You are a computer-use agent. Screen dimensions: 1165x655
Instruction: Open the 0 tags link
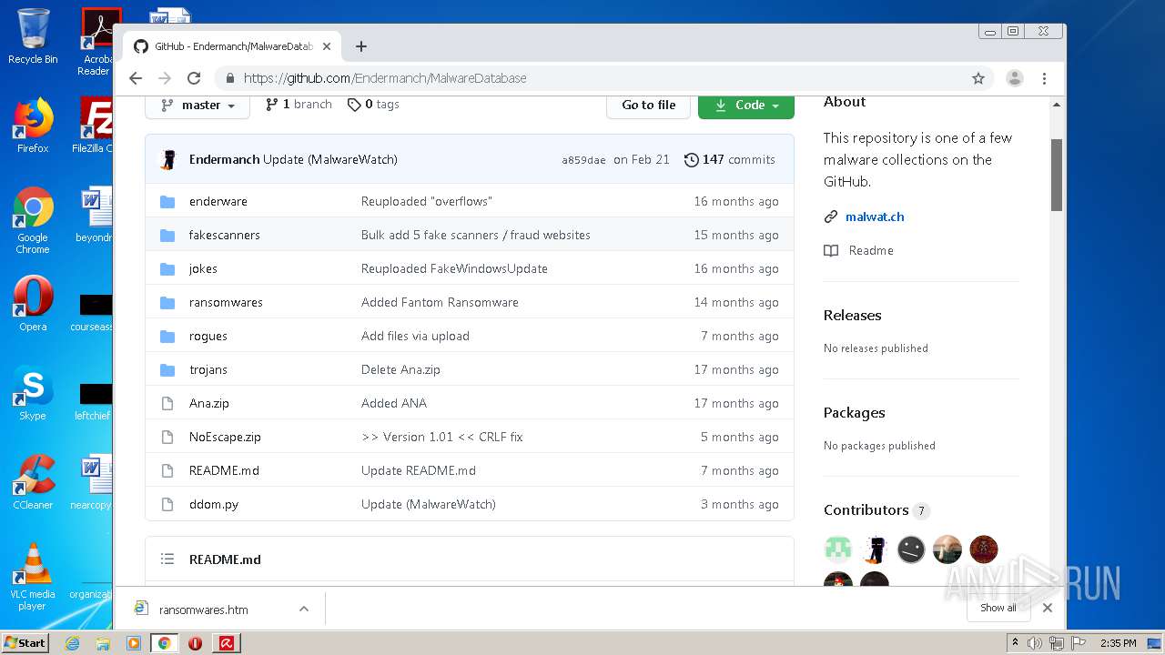(373, 105)
